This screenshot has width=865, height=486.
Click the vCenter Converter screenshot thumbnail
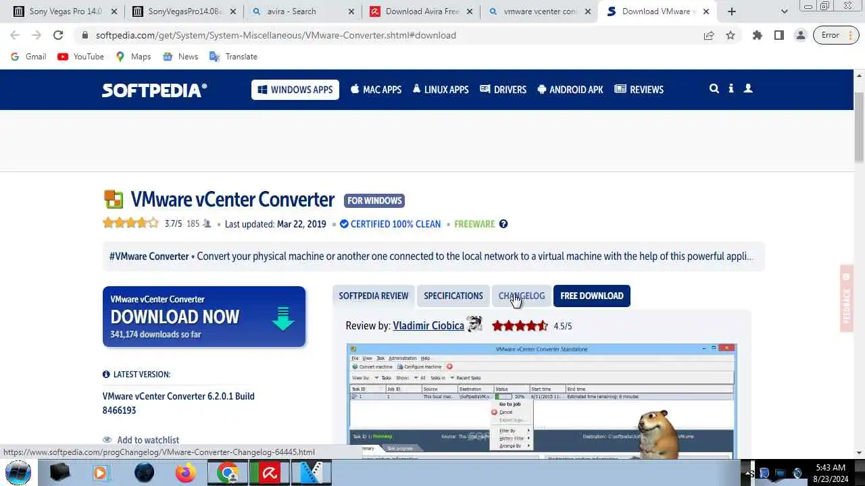tap(541, 401)
